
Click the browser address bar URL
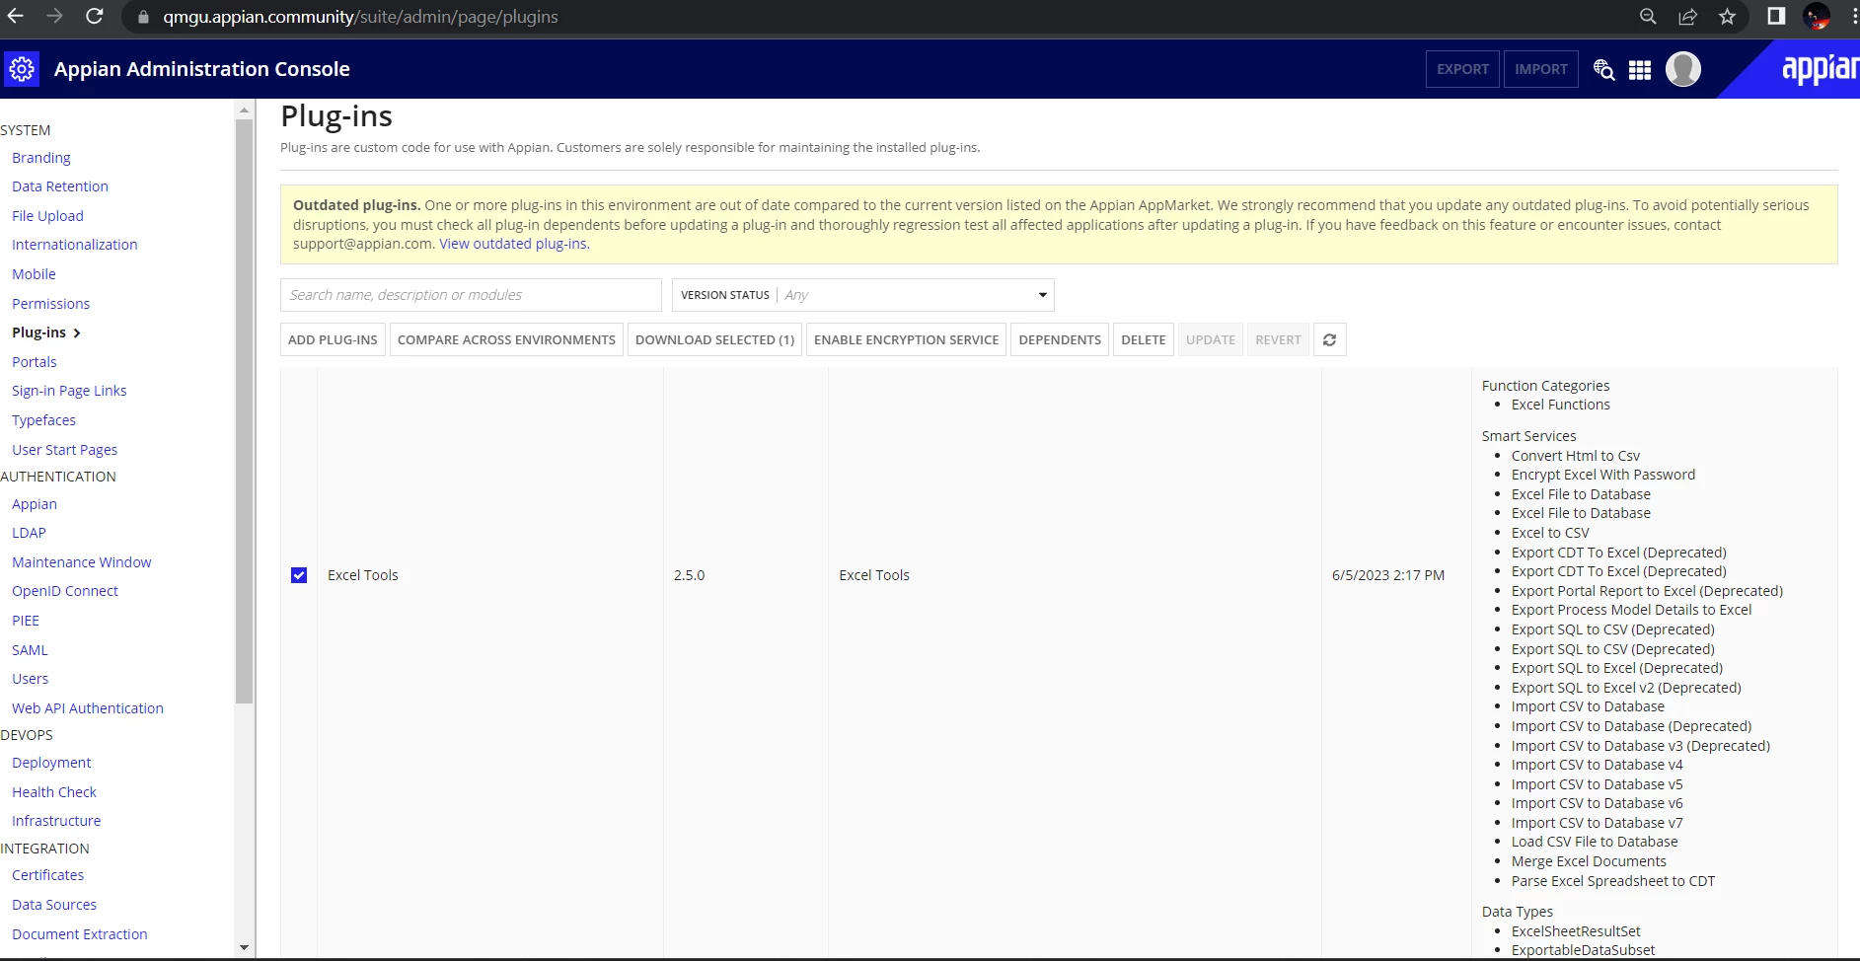(x=360, y=17)
